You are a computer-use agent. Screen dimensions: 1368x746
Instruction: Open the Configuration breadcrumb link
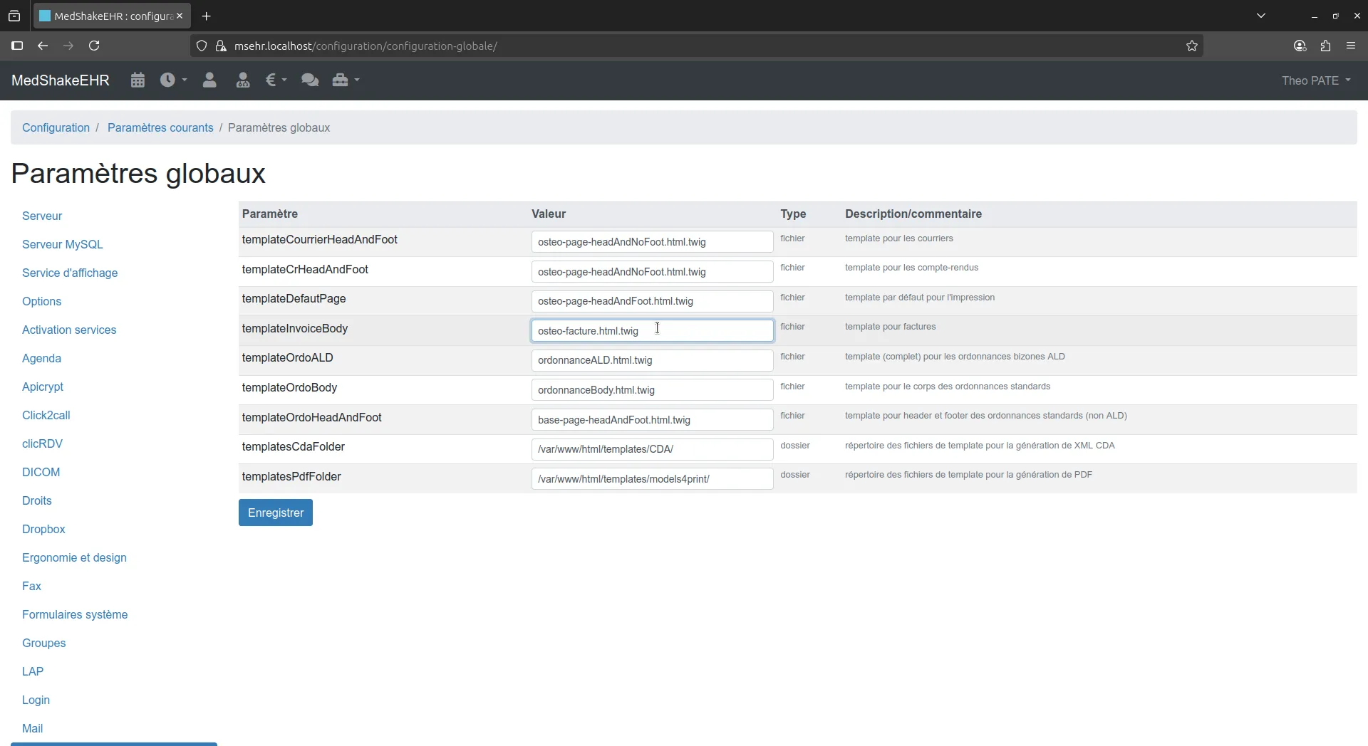tap(56, 128)
